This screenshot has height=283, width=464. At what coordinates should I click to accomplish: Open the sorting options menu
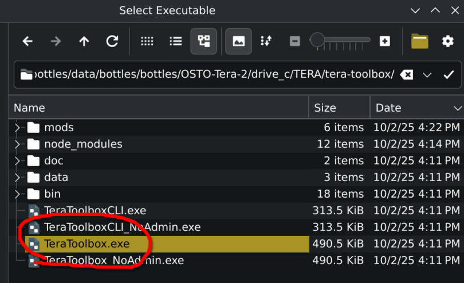pos(266,41)
